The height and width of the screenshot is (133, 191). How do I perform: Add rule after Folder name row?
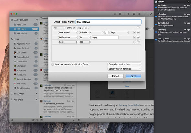coord(138,37)
